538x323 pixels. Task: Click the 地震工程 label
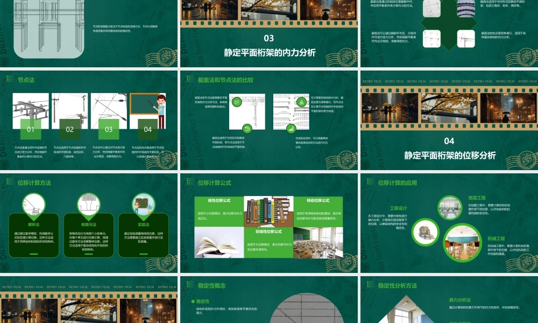(x=477, y=198)
